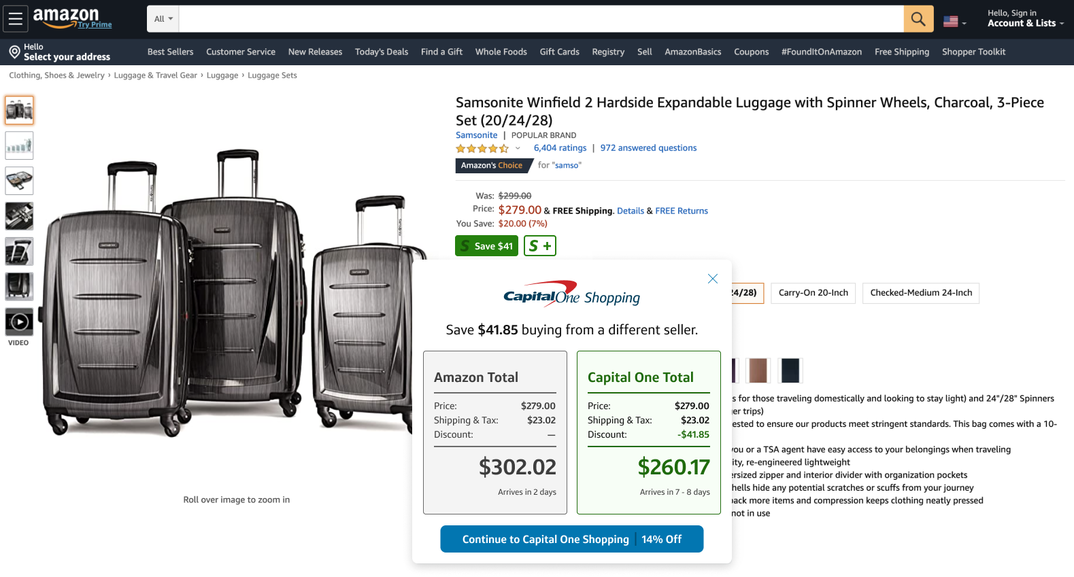Screen dimensions: 1074x577
Task: Select Checked-Medium 24-Inch size option
Action: 921,293
